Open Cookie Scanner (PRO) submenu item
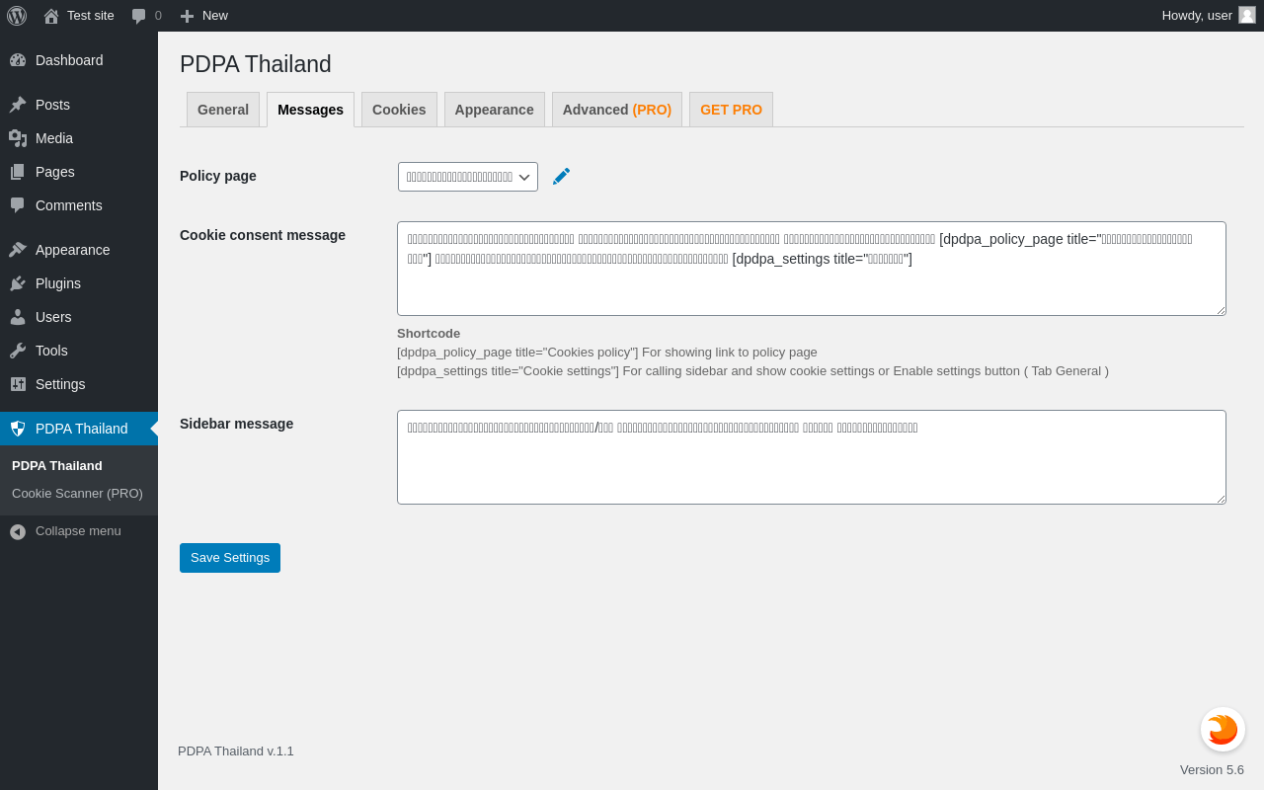 77,494
